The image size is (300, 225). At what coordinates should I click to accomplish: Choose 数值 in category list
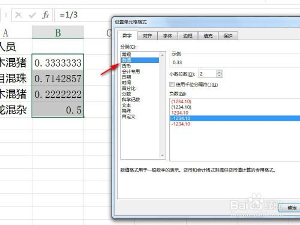[140, 60]
